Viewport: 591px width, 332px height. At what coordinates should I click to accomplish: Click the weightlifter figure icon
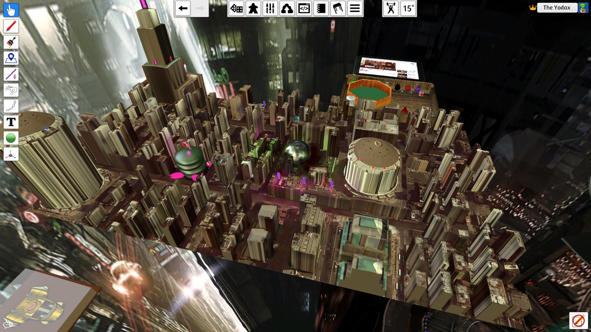[391, 8]
